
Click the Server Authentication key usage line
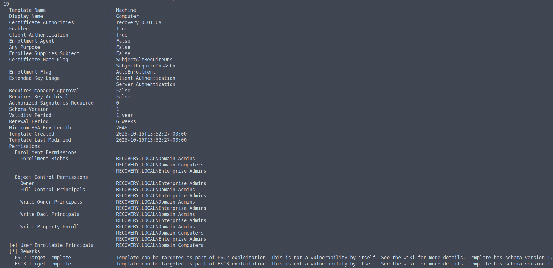coord(146,84)
